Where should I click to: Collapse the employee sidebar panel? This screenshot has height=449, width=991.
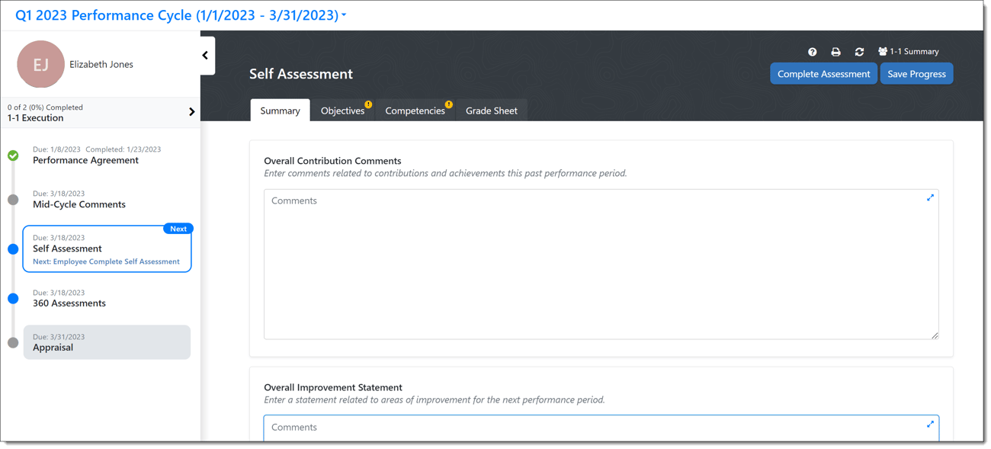pos(204,55)
